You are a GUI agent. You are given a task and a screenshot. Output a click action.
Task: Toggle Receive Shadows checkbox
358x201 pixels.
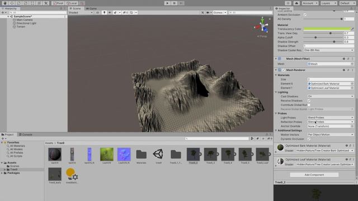click(309, 100)
